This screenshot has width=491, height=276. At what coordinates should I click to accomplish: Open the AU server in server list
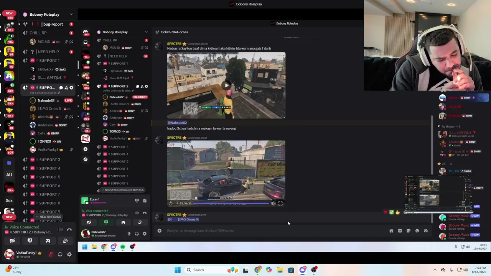click(x=9, y=175)
